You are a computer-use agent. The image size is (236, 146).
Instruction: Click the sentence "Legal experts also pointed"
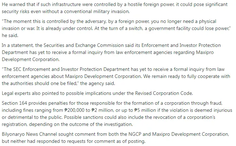point(97,93)
